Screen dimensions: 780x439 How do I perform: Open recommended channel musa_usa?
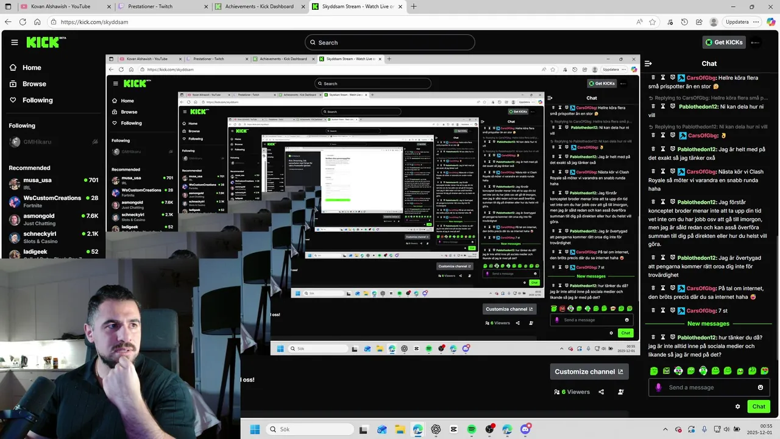[53, 183]
